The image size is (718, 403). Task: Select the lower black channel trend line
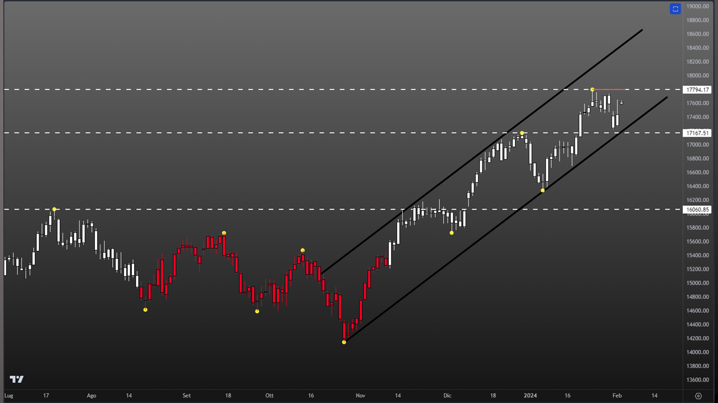tap(505, 220)
